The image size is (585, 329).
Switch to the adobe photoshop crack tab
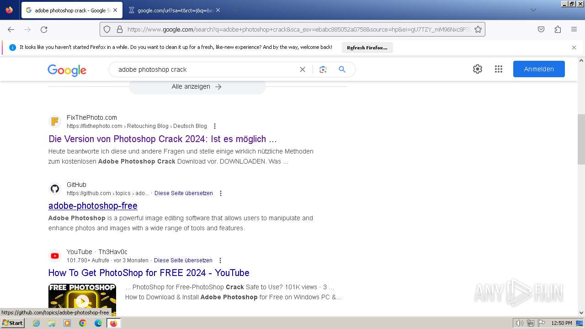tap(72, 10)
